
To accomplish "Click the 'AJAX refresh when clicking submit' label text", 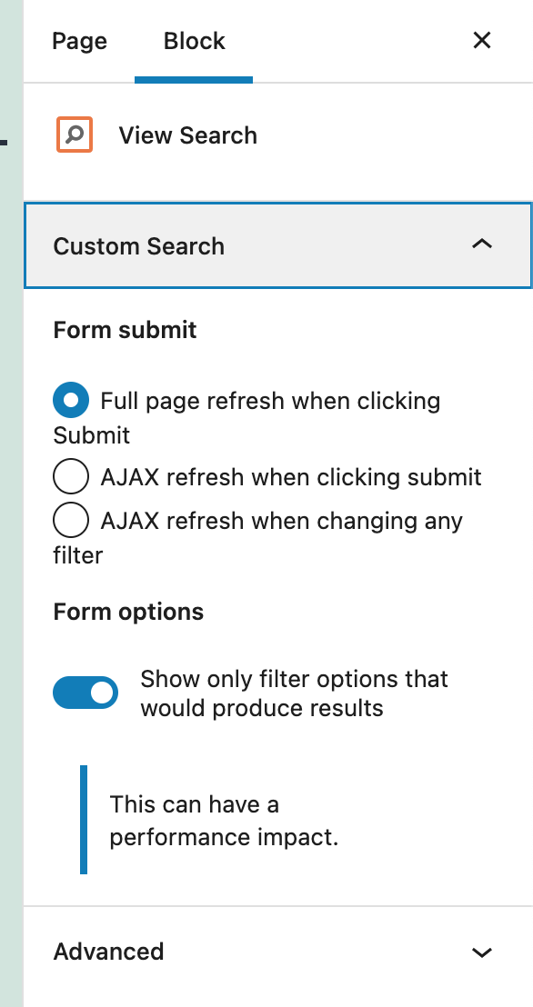I will 291,477.
